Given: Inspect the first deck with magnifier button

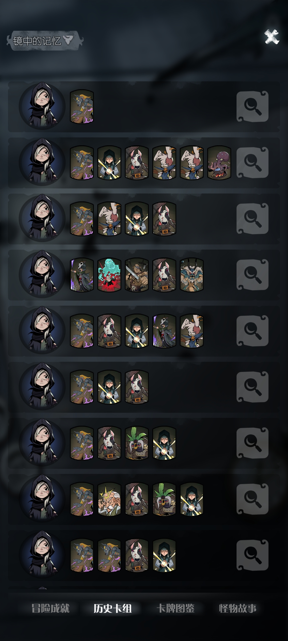Looking at the screenshot, I should tap(252, 107).
